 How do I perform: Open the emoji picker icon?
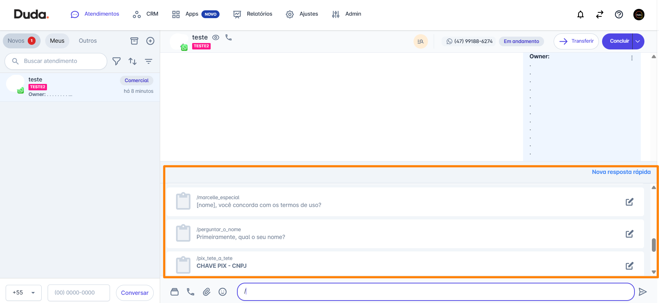tap(223, 292)
